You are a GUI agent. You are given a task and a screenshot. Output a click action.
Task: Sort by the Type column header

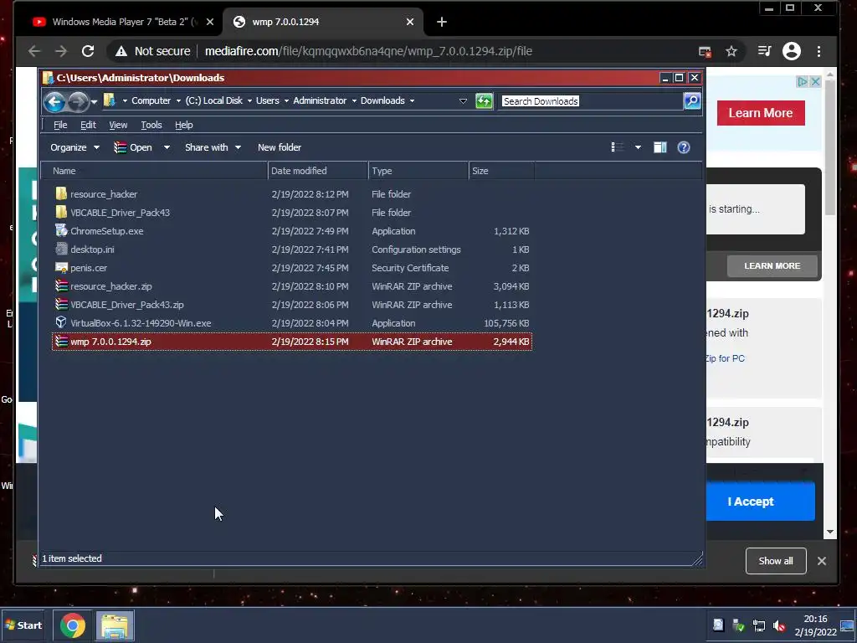tap(418, 171)
